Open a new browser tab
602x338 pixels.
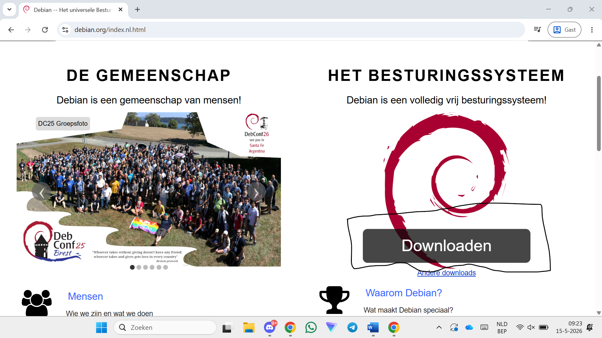137,9
